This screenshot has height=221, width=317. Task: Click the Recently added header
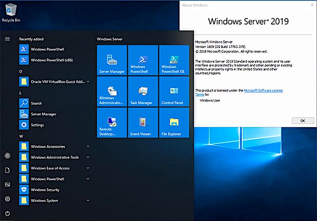pos(31,39)
